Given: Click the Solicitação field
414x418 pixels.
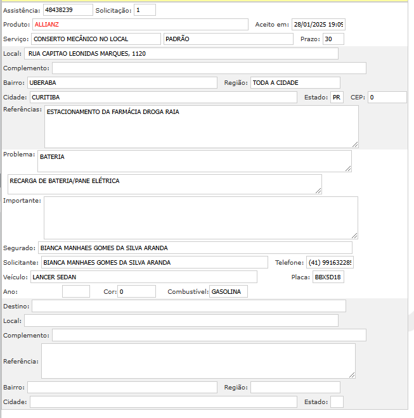Looking at the screenshot, I should [145, 10].
